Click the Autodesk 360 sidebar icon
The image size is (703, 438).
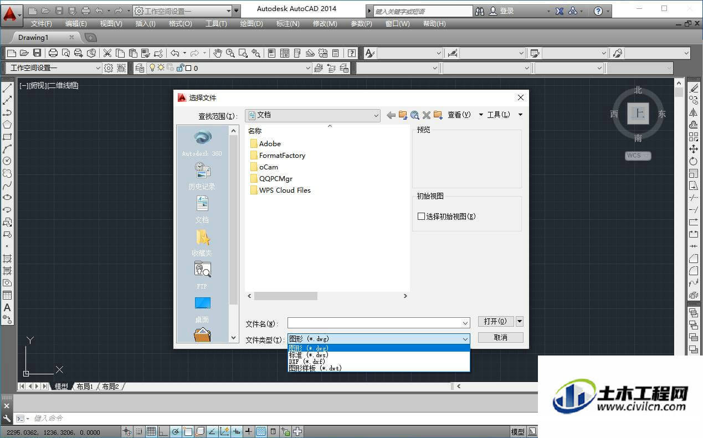coord(202,142)
